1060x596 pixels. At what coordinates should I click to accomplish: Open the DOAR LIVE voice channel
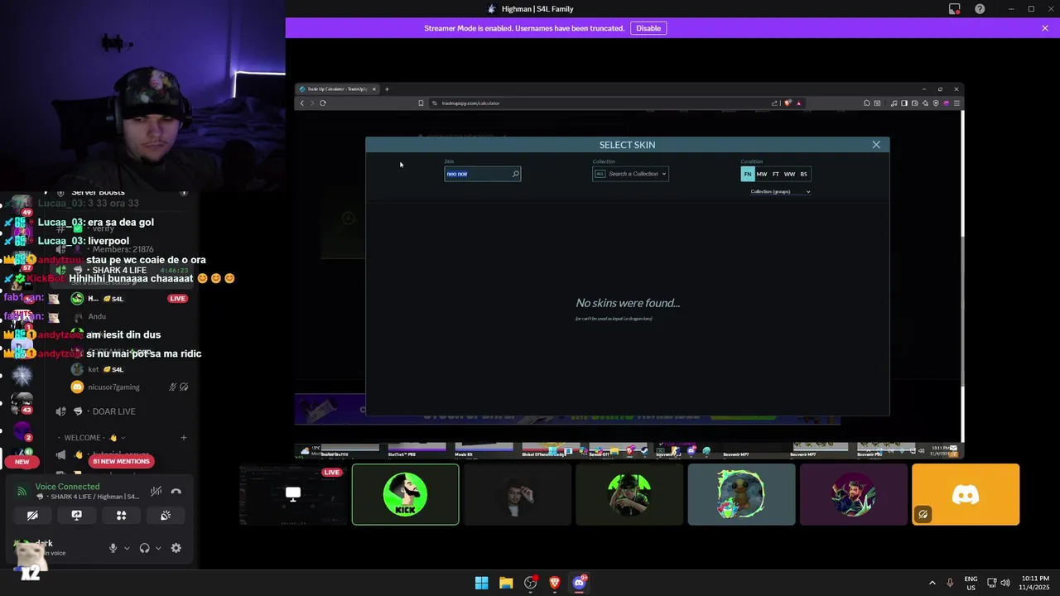113,411
